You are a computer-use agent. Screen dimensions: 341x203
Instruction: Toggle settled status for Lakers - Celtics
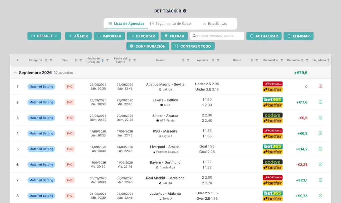(320, 102)
